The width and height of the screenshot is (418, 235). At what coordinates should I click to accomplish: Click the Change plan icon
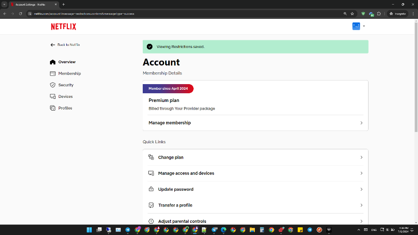pos(151,157)
